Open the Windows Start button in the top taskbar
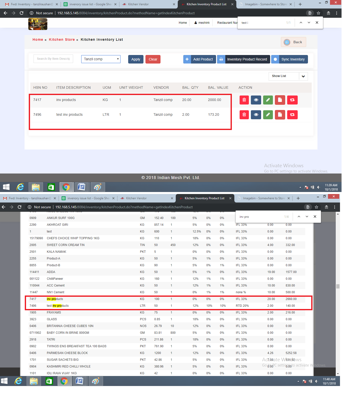The image size is (342, 407). click(6, 187)
